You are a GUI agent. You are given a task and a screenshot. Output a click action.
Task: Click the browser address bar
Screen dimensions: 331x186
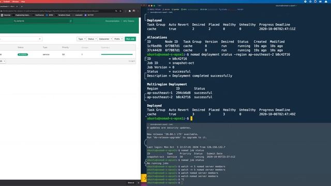(57, 11)
